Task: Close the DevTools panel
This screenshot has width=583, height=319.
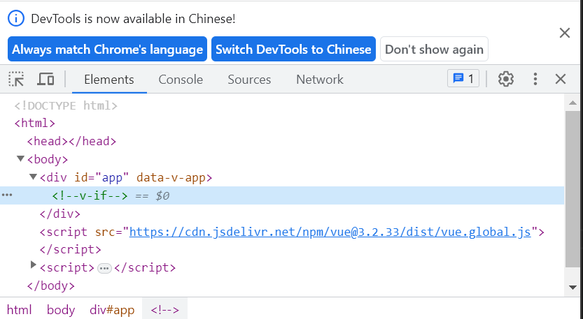Action: coord(561,79)
